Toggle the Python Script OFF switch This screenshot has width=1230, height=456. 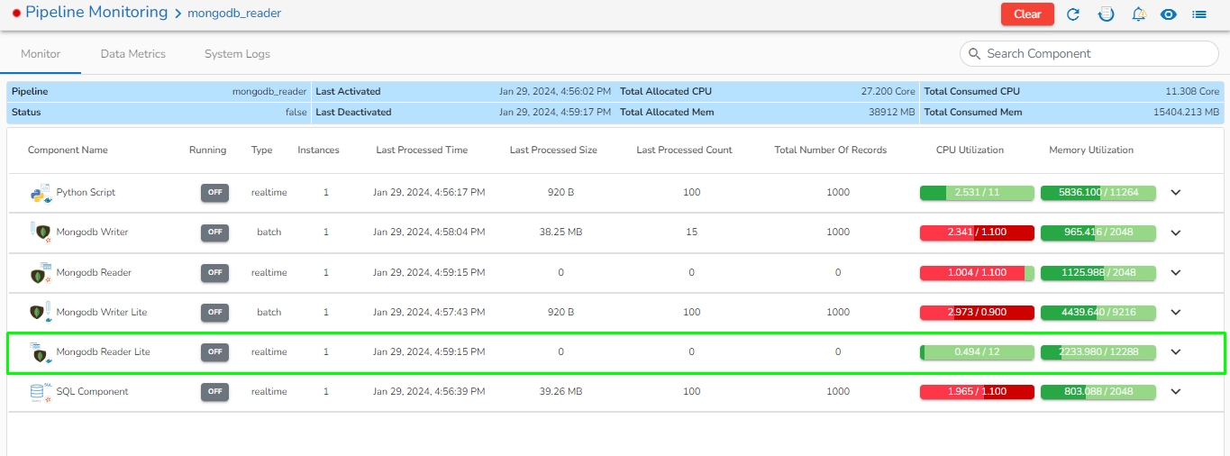pos(214,193)
